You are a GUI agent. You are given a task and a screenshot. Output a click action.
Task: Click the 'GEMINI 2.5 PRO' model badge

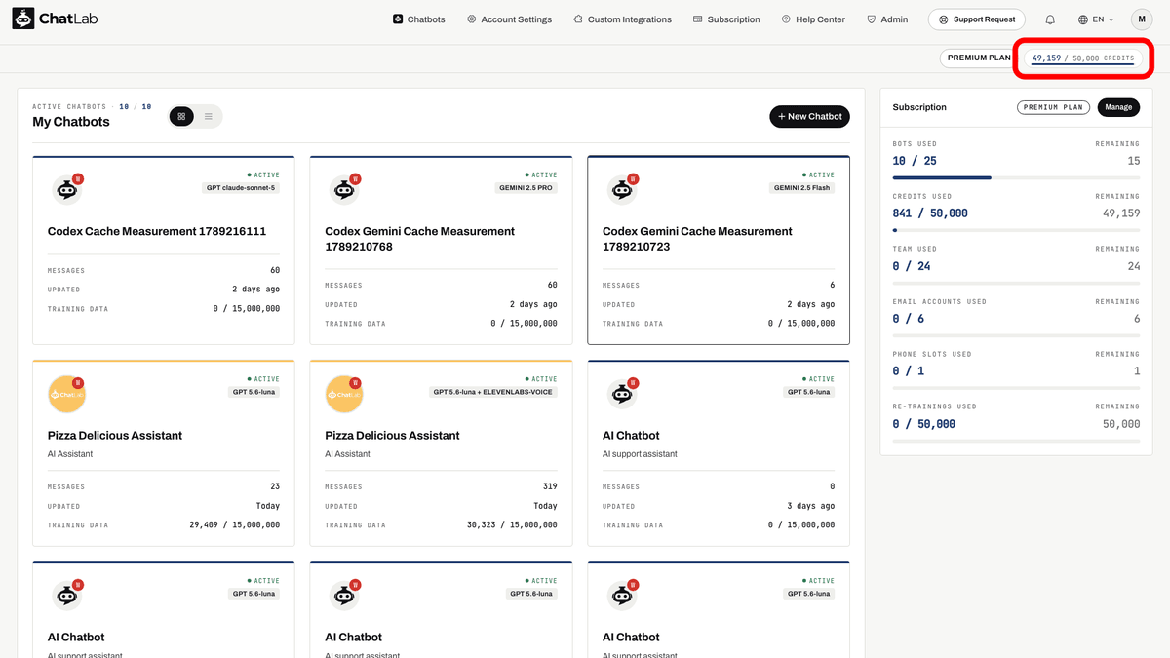(x=527, y=188)
